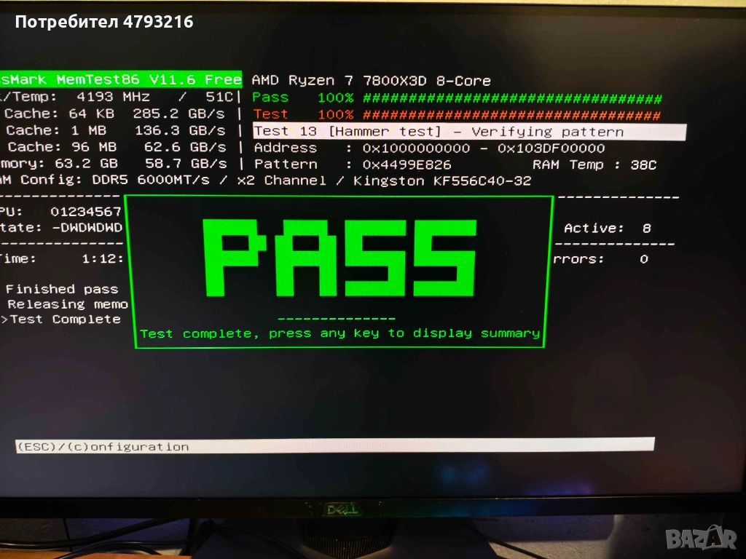Image resolution: width=746 pixels, height=559 pixels.
Task: Click the Active: 8 cores indicator
Action: [607, 229]
